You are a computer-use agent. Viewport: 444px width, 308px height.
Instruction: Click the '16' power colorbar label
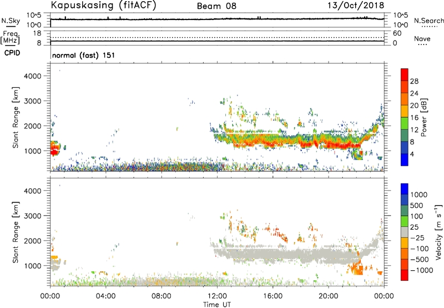pos(414,118)
